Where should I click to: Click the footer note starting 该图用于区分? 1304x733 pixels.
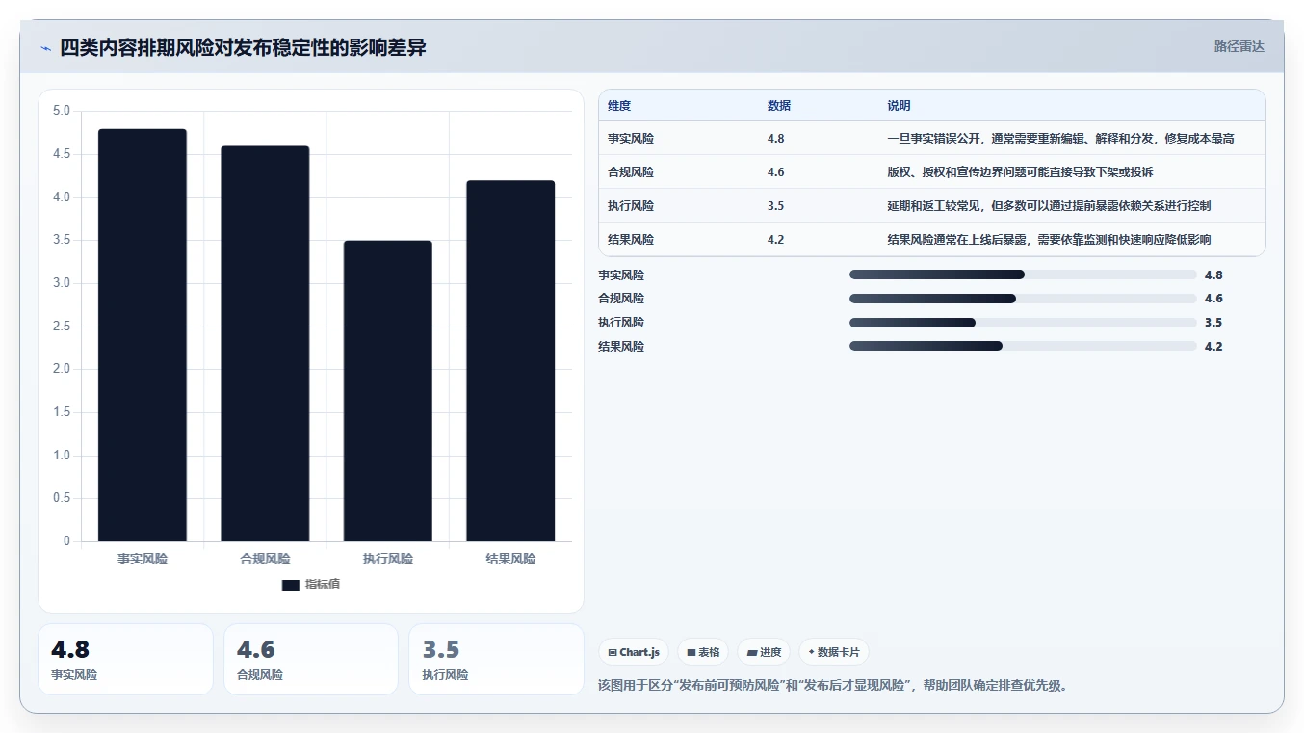coord(833,686)
